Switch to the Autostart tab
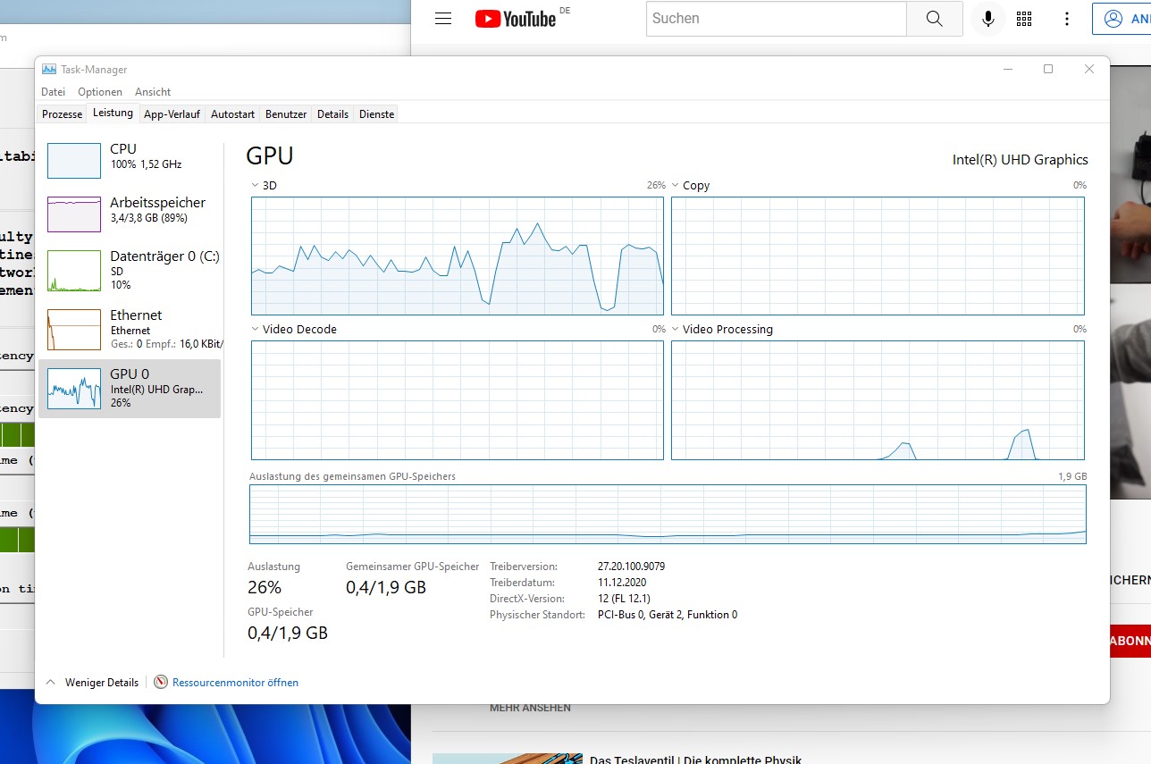 232,114
